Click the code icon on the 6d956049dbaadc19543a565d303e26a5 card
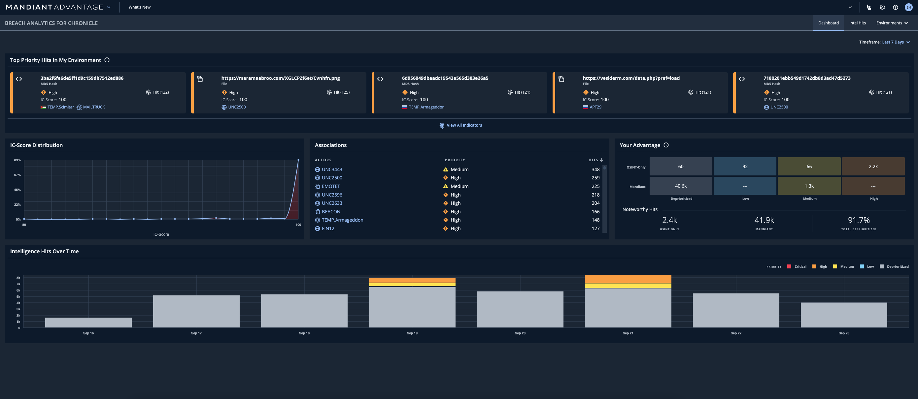Viewport: 918px width, 399px height. click(x=380, y=79)
